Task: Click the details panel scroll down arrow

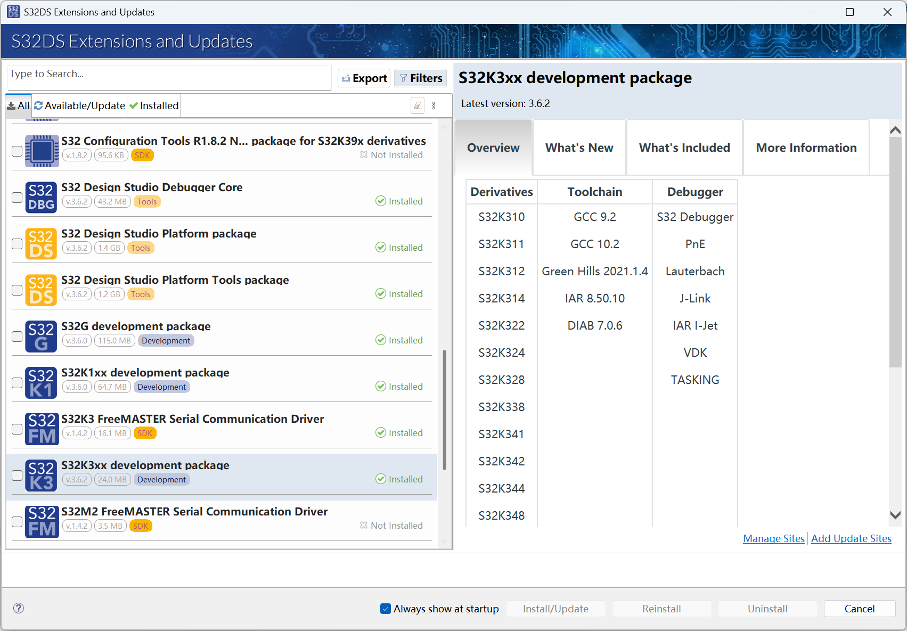Action: tap(895, 515)
